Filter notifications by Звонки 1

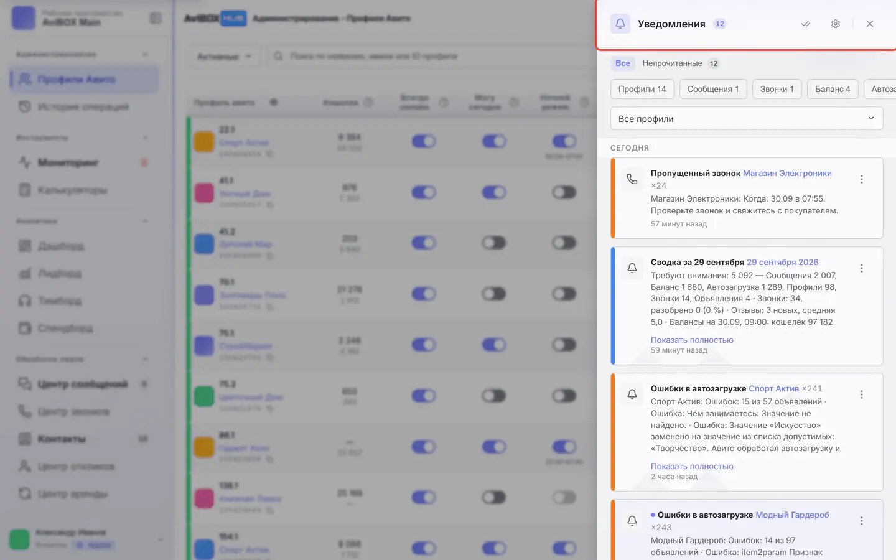(777, 89)
